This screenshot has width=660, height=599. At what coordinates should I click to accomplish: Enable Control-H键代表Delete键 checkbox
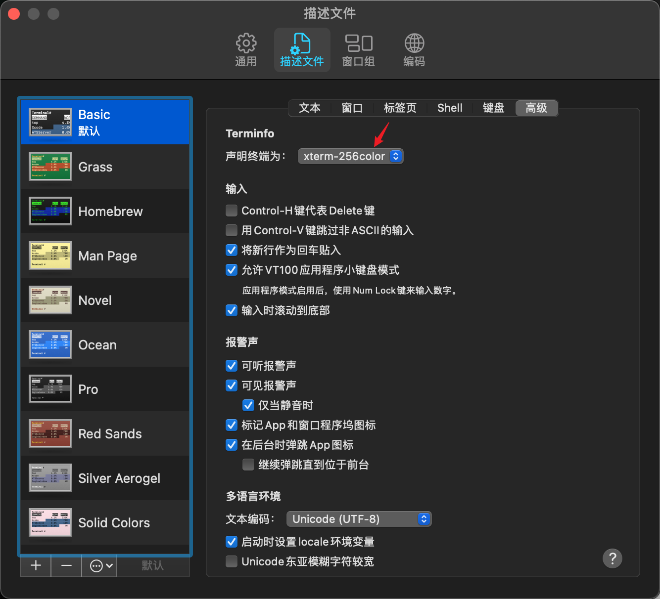(232, 211)
